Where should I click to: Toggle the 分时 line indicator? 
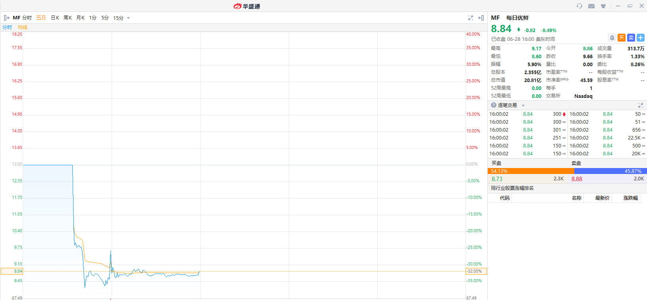7,27
